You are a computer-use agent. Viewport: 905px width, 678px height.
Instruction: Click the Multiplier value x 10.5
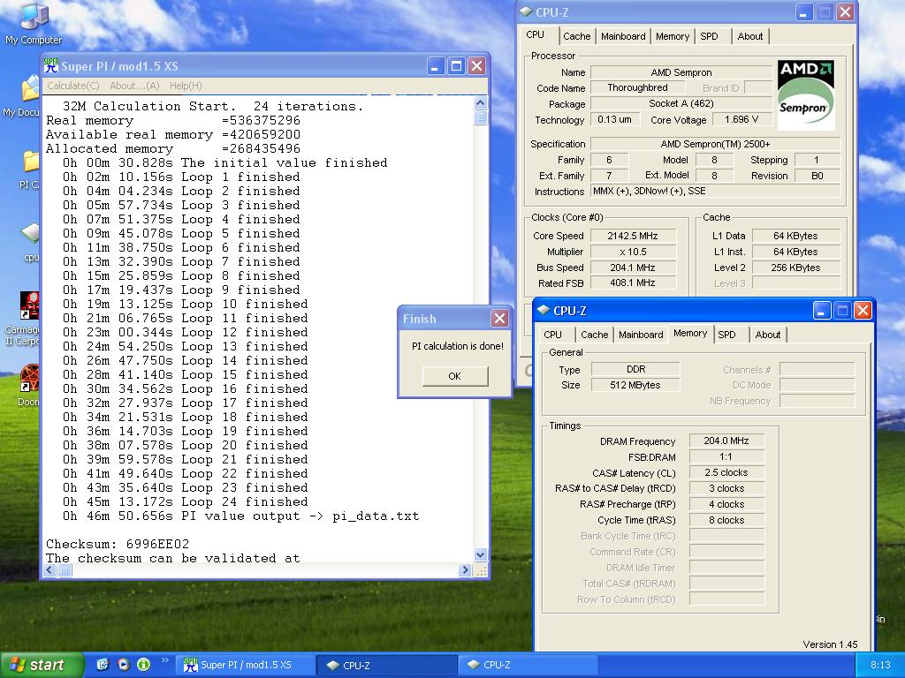click(x=633, y=252)
